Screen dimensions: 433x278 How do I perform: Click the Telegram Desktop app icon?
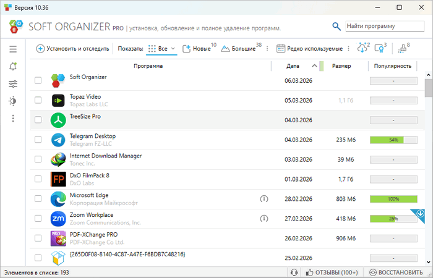coord(58,140)
